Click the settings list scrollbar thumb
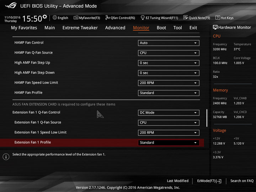This screenshot has width=256, height=192. click(x=207, y=118)
